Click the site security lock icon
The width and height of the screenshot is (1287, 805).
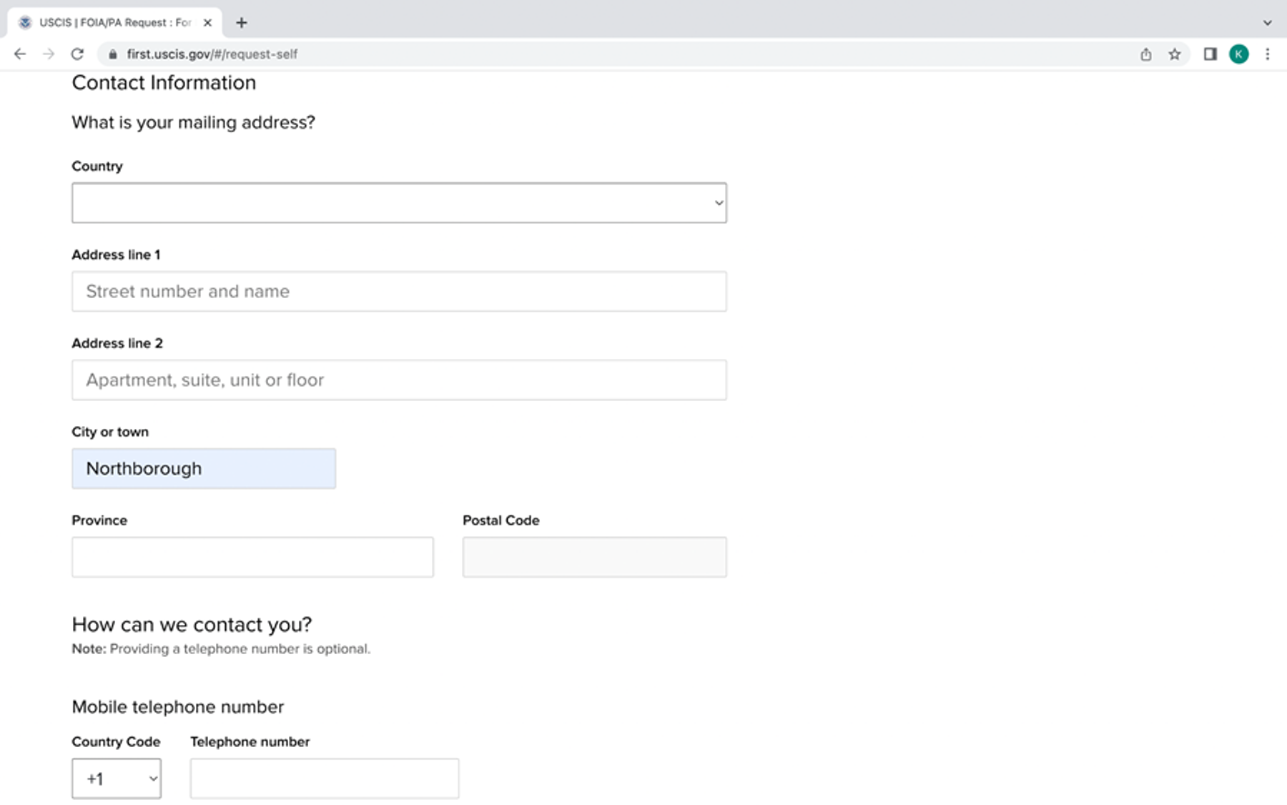[x=112, y=54]
